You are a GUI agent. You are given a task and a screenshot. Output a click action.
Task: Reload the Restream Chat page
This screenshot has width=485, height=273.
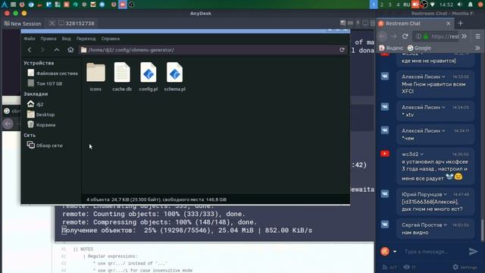405,36
